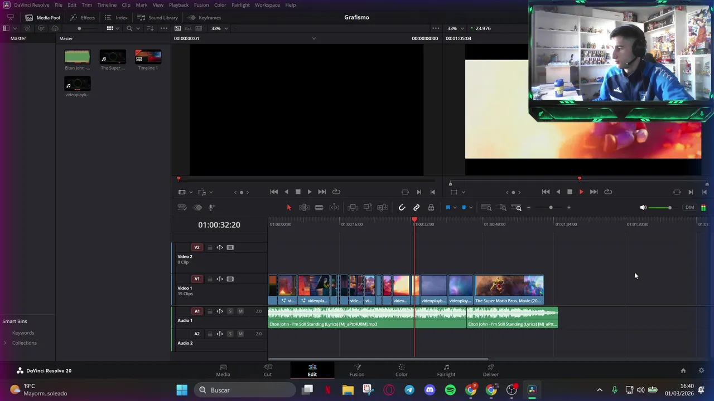This screenshot has width=714, height=401.
Task: Click the Linked Selection chain icon
Action: pos(416,208)
